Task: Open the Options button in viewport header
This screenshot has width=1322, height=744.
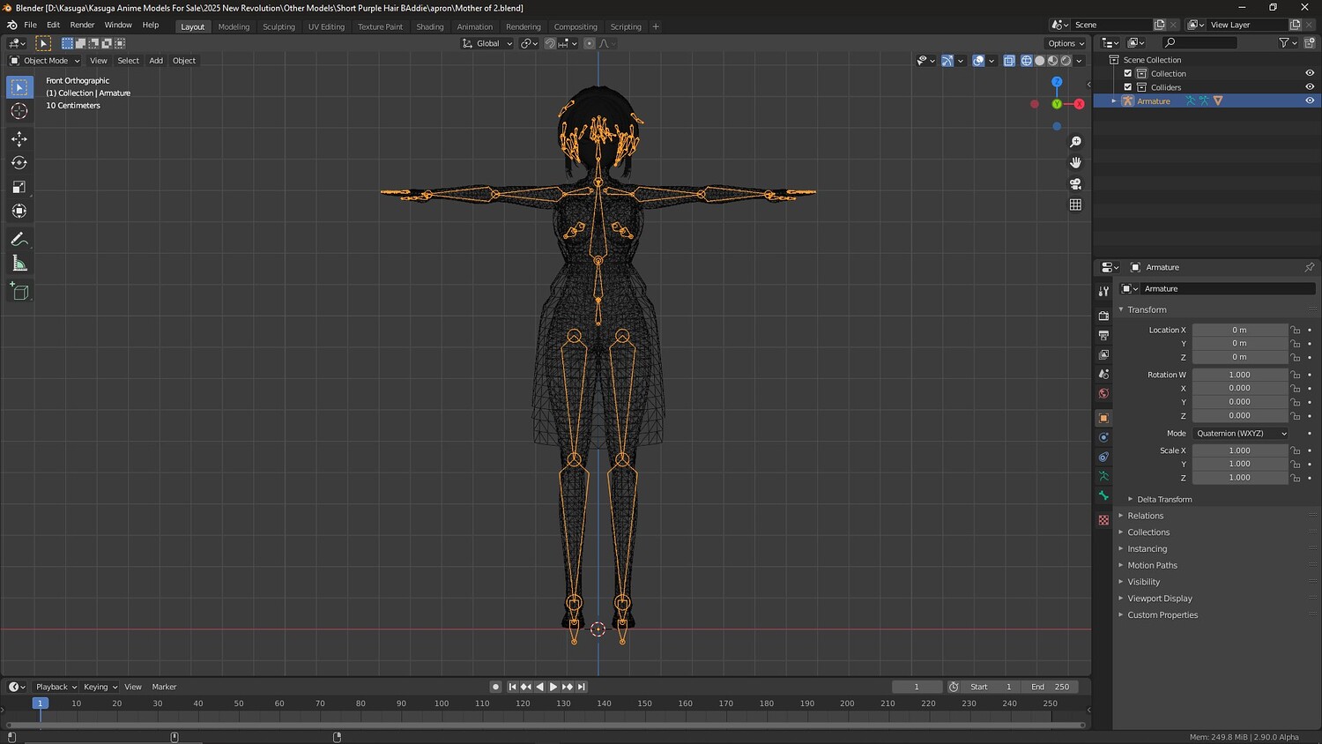Action: 1066,43
